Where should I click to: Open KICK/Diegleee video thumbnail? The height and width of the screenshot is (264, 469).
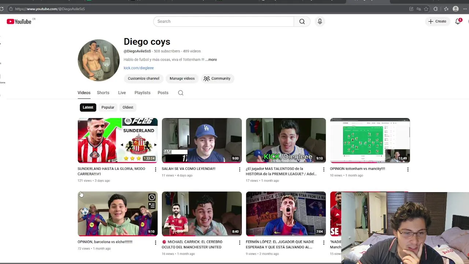[286, 140]
